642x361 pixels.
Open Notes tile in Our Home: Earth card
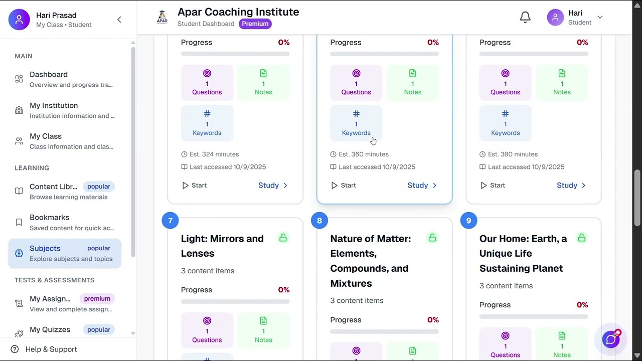coord(562,345)
